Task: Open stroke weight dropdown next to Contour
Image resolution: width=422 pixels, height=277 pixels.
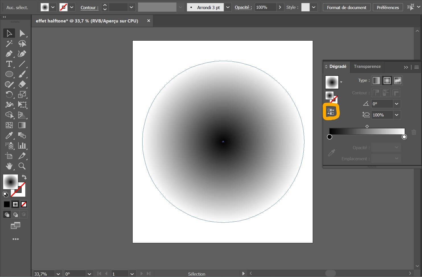Action: tap(131, 7)
